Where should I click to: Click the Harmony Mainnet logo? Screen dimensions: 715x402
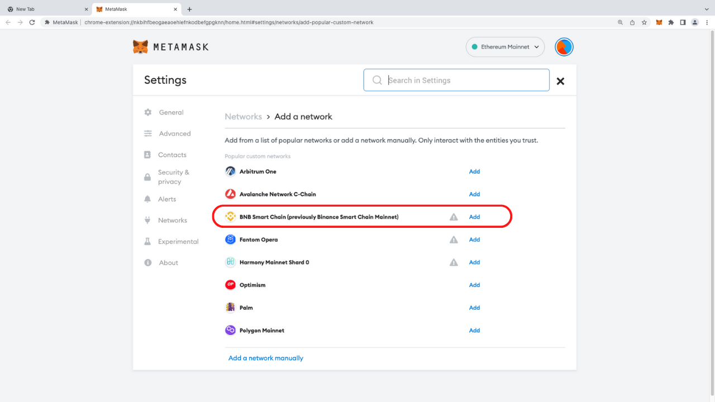pyautogui.click(x=230, y=262)
